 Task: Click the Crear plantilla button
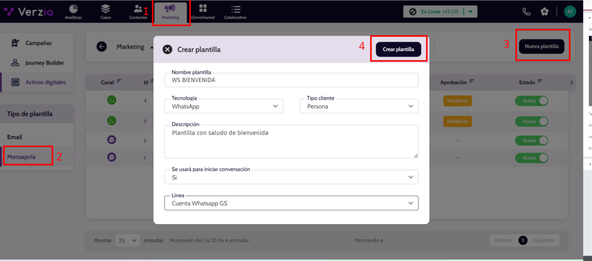398,50
